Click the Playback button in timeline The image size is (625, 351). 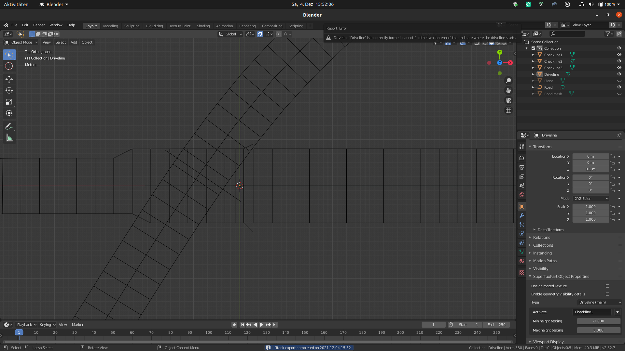[x=26, y=325]
